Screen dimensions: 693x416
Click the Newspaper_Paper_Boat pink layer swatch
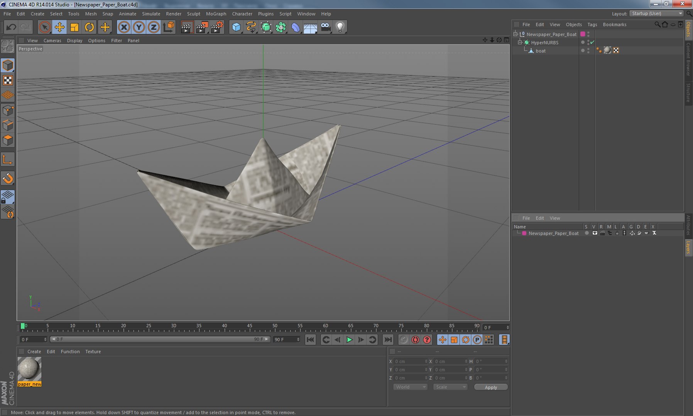coord(583,34)
